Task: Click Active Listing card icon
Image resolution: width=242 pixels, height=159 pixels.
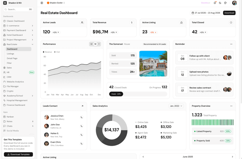Action: [x=181, y=23]
